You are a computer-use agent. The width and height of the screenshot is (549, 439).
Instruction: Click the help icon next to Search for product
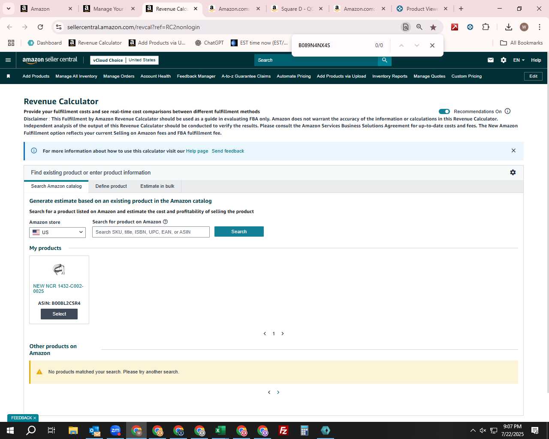pyautogui.click(x=166, y=222)
